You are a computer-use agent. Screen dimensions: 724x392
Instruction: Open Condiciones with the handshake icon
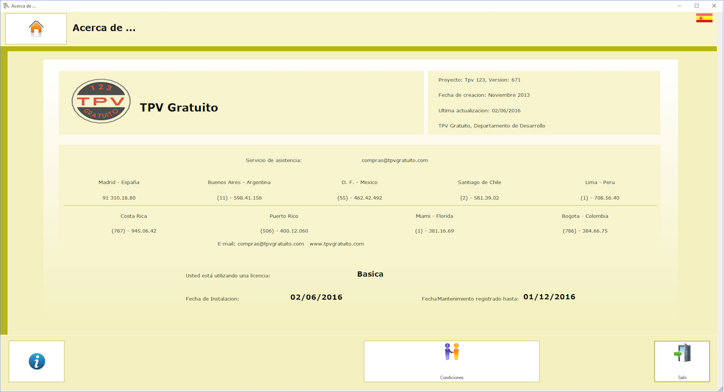coord(451,361)
